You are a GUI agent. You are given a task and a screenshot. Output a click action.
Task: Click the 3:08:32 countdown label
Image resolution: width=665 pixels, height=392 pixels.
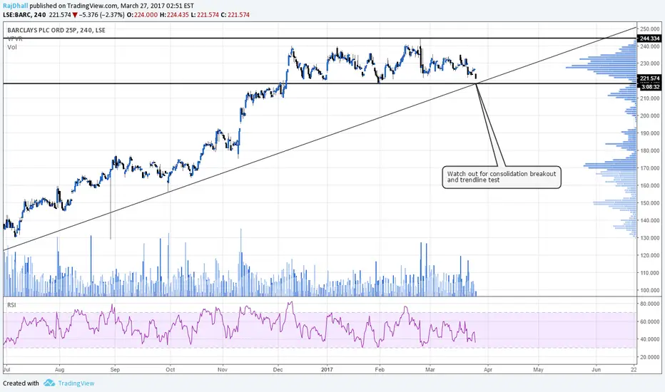click(x=649, y=87)
